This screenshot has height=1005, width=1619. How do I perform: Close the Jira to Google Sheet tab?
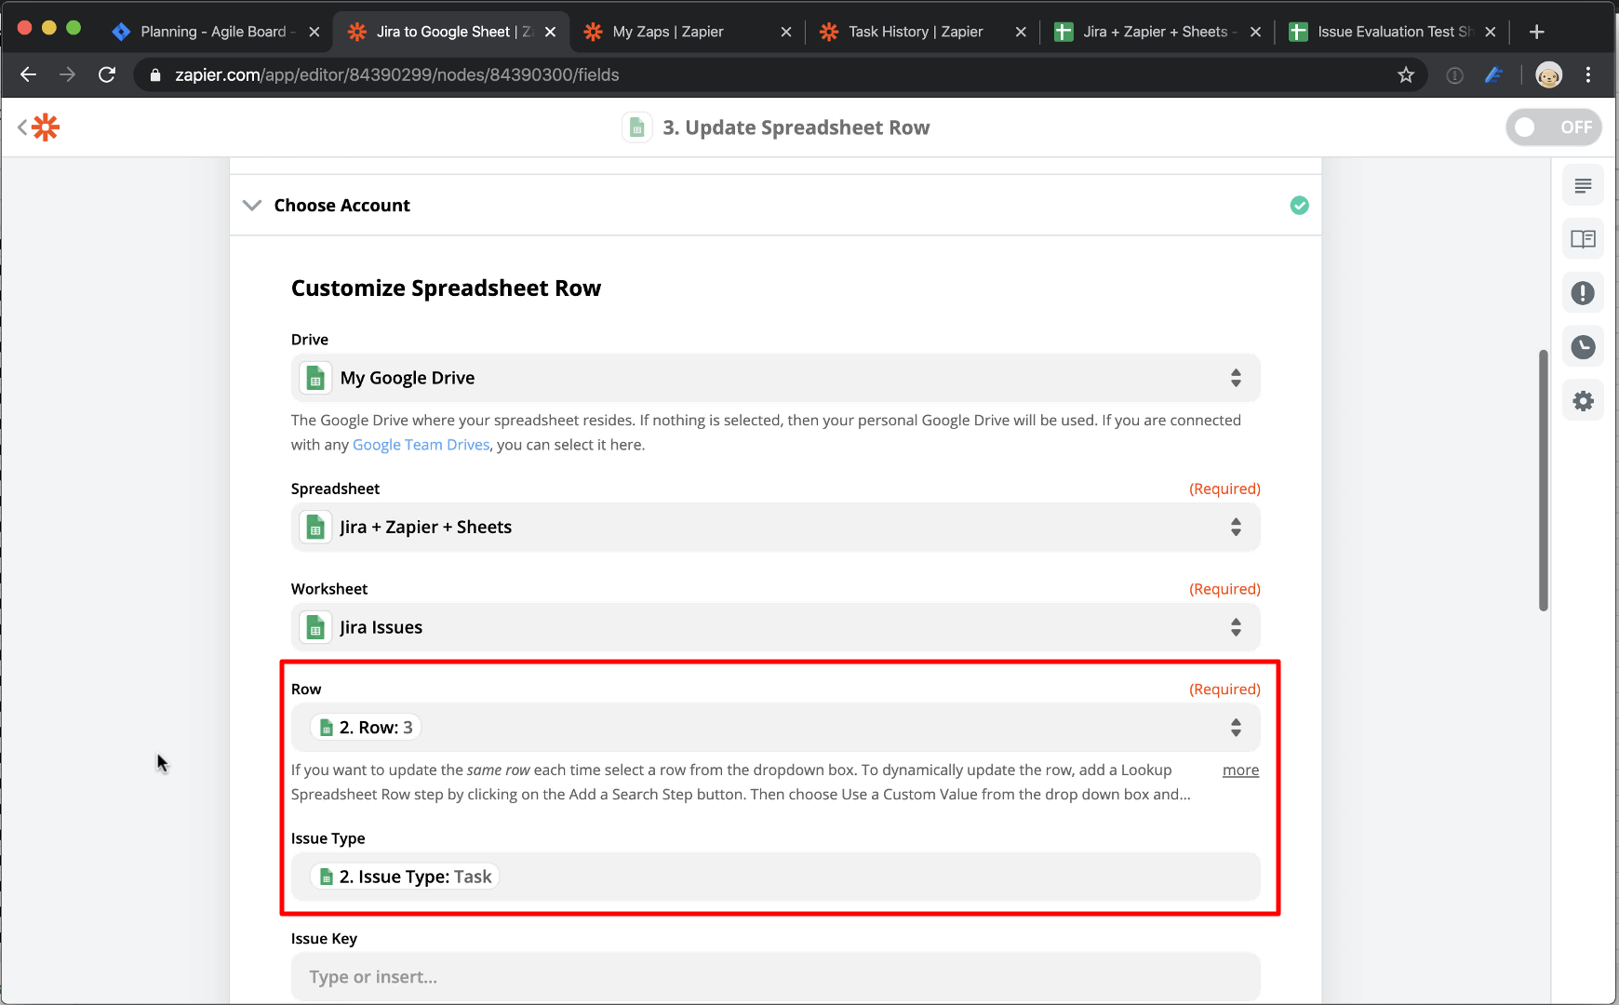[550, 32]
